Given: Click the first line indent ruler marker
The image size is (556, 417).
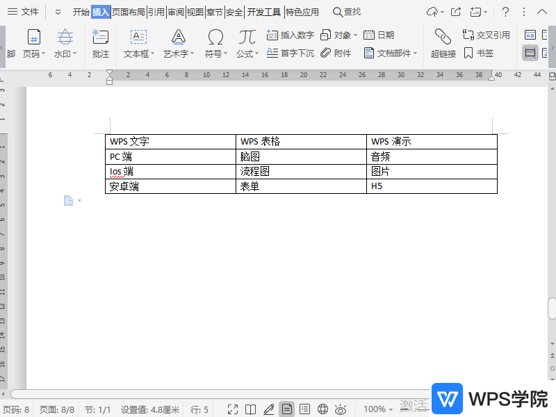Looking at the screenshot, I should pyautogui.click(x=110, y=73).
